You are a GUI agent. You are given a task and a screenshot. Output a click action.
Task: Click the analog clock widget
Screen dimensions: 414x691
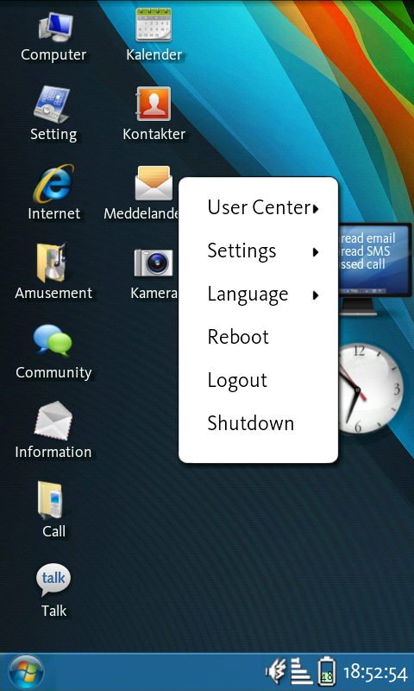coord(371,388)
